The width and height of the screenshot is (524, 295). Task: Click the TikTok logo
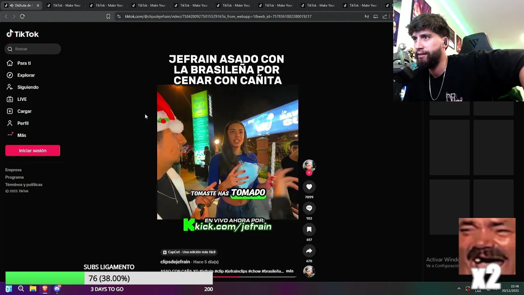pos(23,34)
